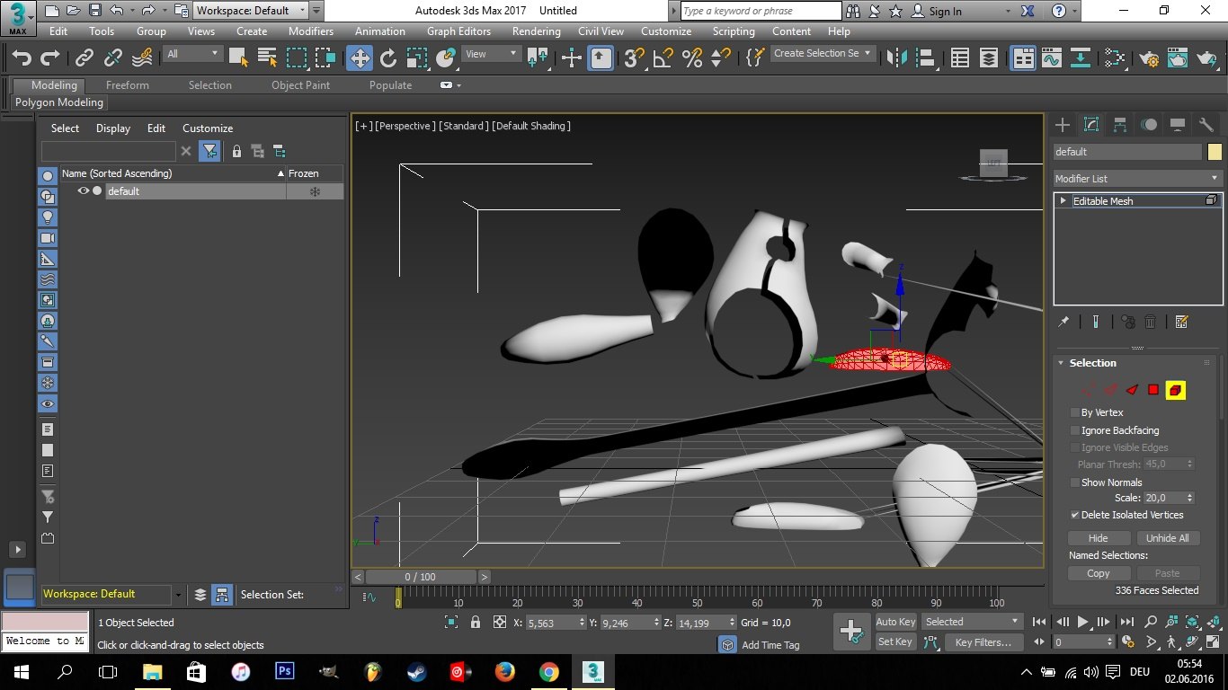The image size is (1228, 690).
Task: Click Copy under Named Selections
Action: [1099, 573]
